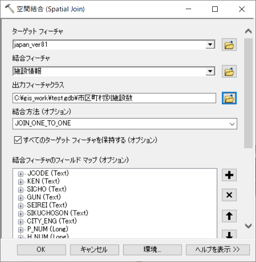The height and width of the screenshot is (262, 256).
Task: Move the selected field down with the arrow
Action: pos(229,234)
